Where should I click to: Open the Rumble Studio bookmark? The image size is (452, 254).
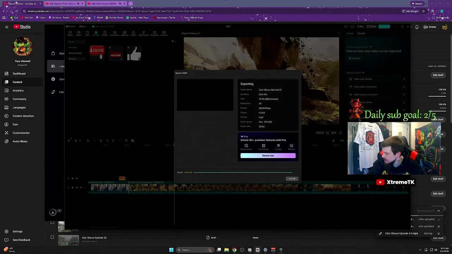click(x=114, y=17)
